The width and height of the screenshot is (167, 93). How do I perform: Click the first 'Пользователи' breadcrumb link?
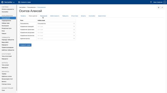pyautogui.click(x=31, y=7)
